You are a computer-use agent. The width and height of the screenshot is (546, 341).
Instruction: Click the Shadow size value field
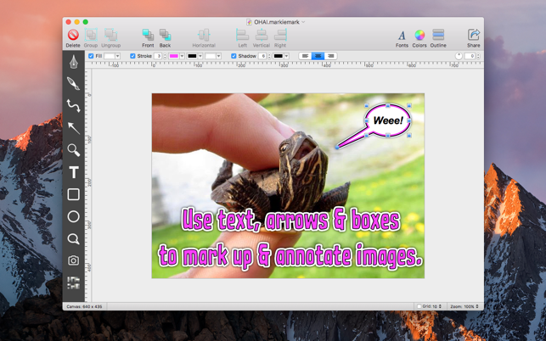coord(263,56)
